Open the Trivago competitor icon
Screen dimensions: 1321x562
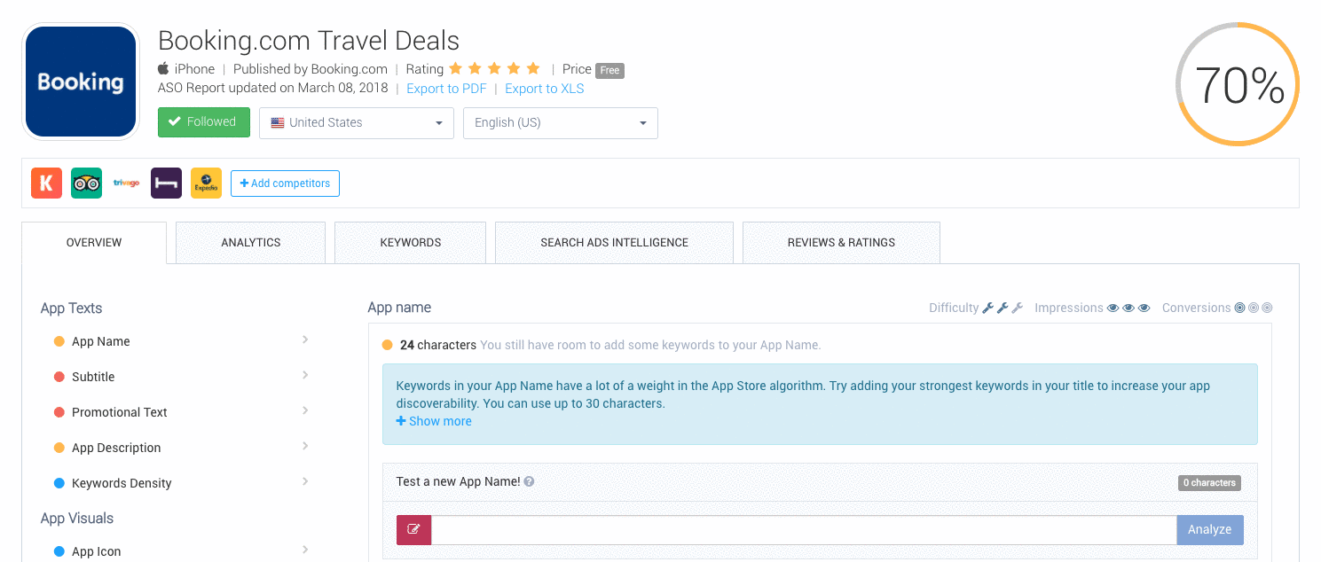coord(126,183)
